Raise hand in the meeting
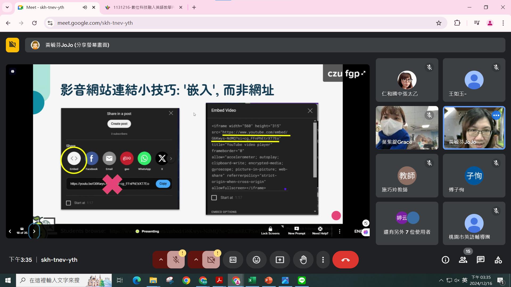The image size is (511, 287). (x=303, y=260)
